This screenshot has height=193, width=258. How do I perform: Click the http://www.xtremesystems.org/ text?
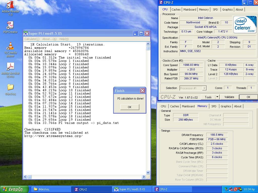click(53, 136)
